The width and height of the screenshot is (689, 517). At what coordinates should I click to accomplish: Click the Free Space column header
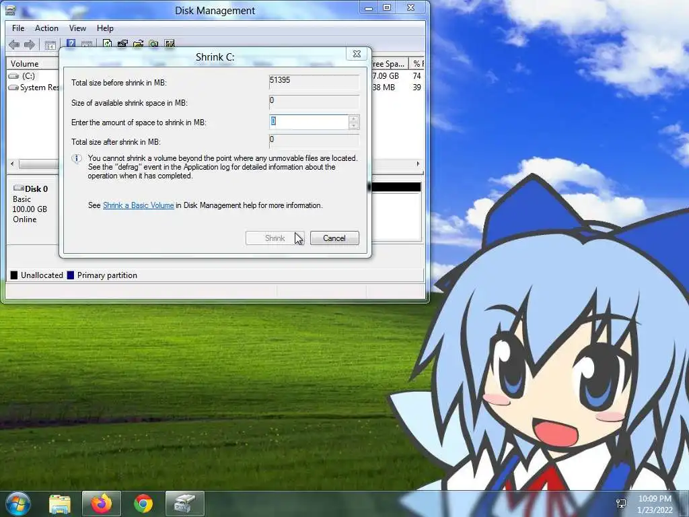[390, 64]
